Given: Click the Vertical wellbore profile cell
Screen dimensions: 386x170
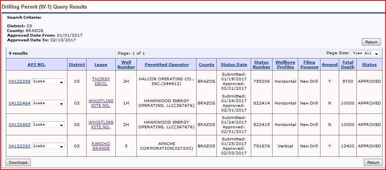Looking at the screenshot, I should tap(285, 146).
